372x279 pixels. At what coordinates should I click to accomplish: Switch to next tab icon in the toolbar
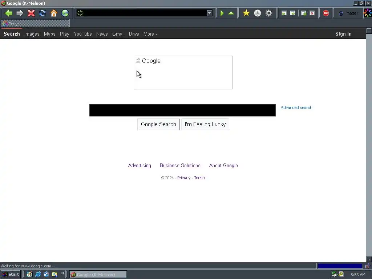292,13
